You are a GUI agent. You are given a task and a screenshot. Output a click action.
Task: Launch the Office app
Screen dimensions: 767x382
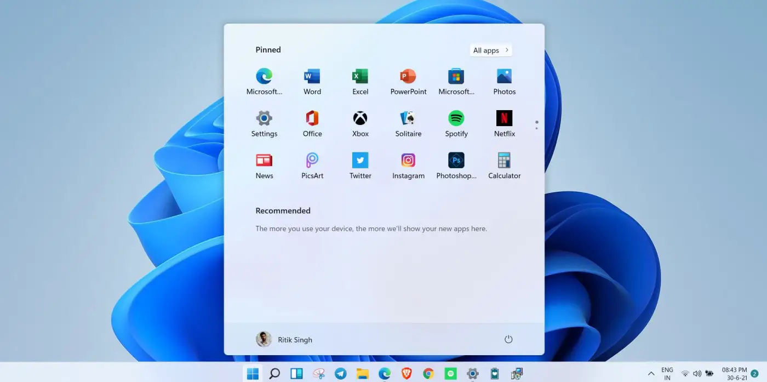[312, 124]
